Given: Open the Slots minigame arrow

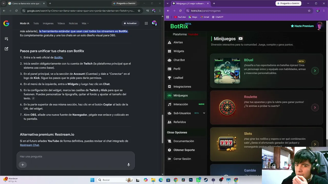Looking at the screenshot, I should 315,144.
